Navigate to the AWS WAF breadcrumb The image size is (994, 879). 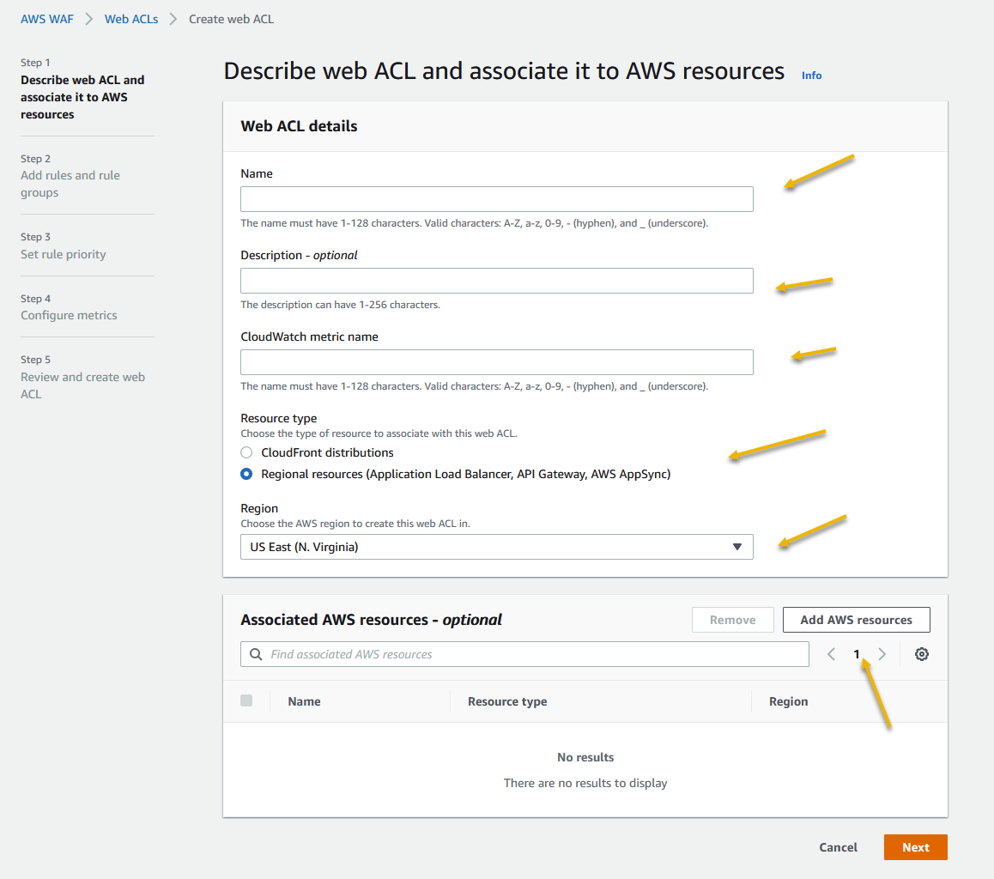point(46,18)
